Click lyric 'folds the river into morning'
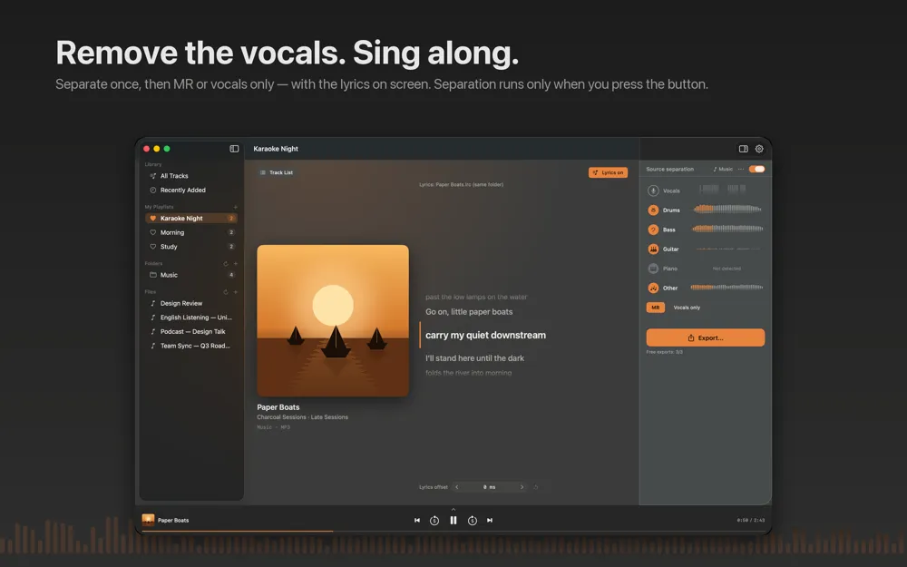This screenshot has width=907, height=567. pos(469,373)
